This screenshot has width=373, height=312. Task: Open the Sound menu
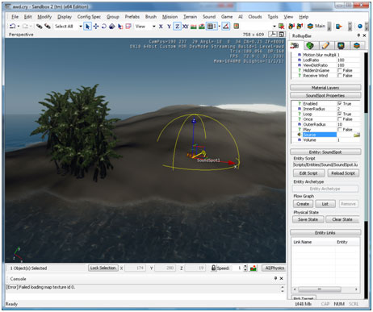(x=209, y=17)
